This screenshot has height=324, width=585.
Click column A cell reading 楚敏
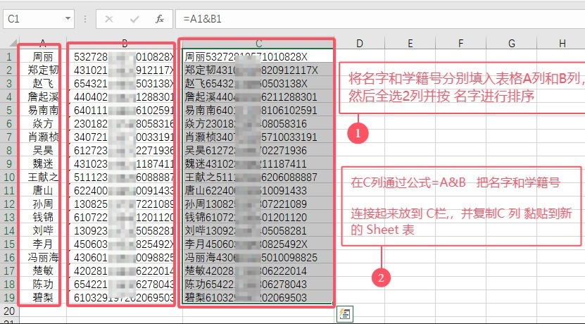[x=43, y=270]
